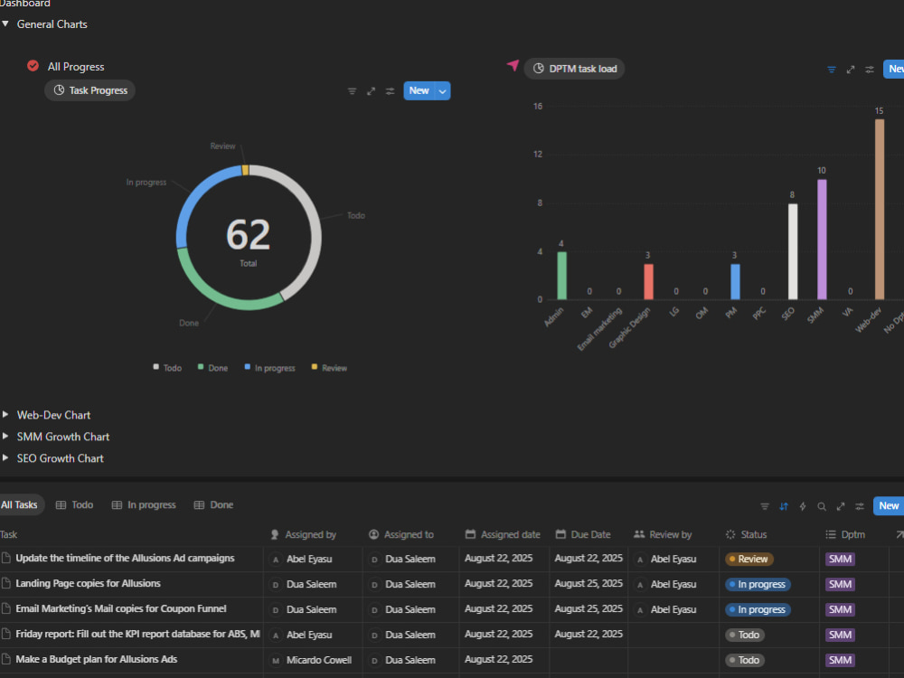Open filter icon in DPTM task load
This screenshot has width=904, height=678.
pyautogui.click(x=832, y=70)
